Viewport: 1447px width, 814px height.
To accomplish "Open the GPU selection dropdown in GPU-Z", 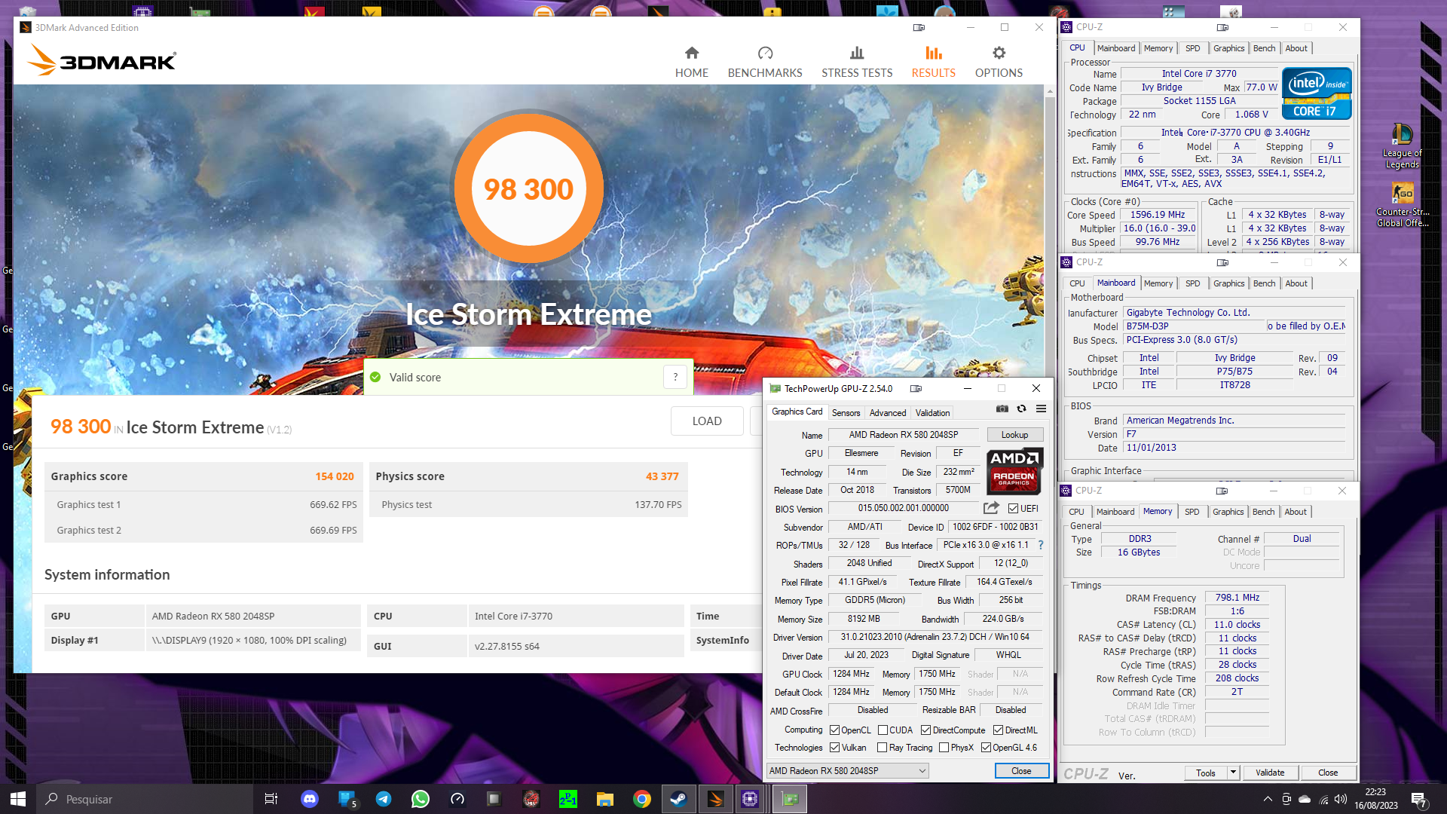I will click(x=847, y=770).
